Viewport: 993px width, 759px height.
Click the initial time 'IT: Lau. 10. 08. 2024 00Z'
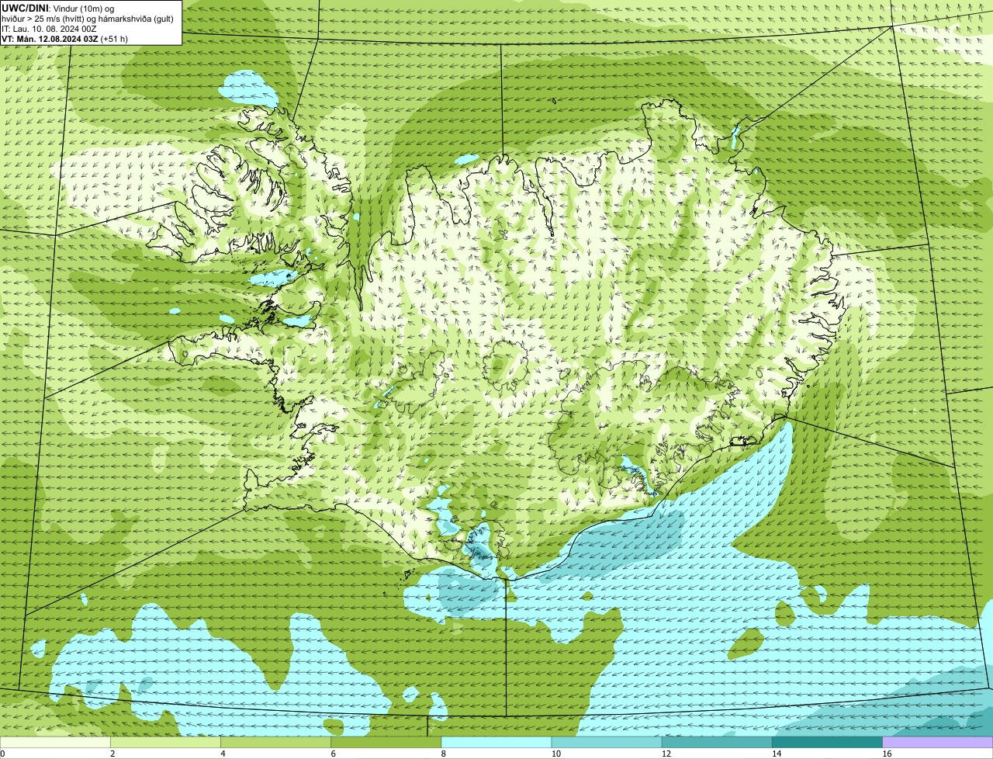49,29
